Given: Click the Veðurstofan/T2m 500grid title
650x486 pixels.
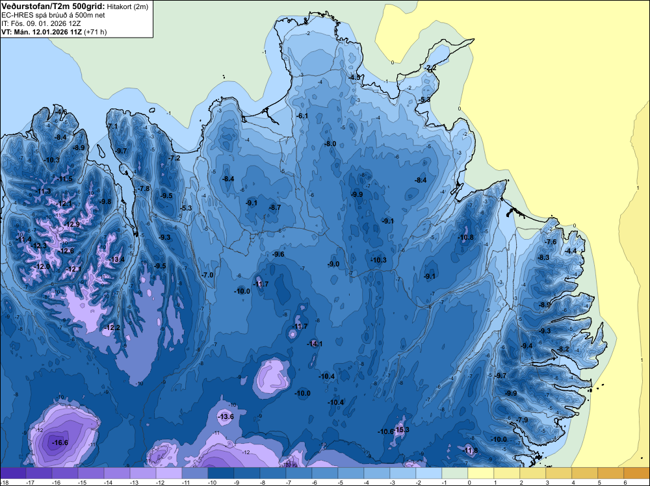Looking at the screenshot, I should [53, 6].
